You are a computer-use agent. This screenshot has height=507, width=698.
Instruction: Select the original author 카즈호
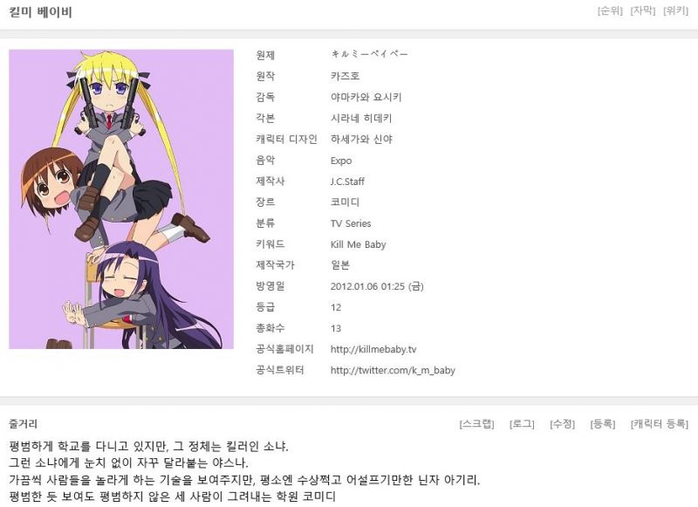(345, 76)
